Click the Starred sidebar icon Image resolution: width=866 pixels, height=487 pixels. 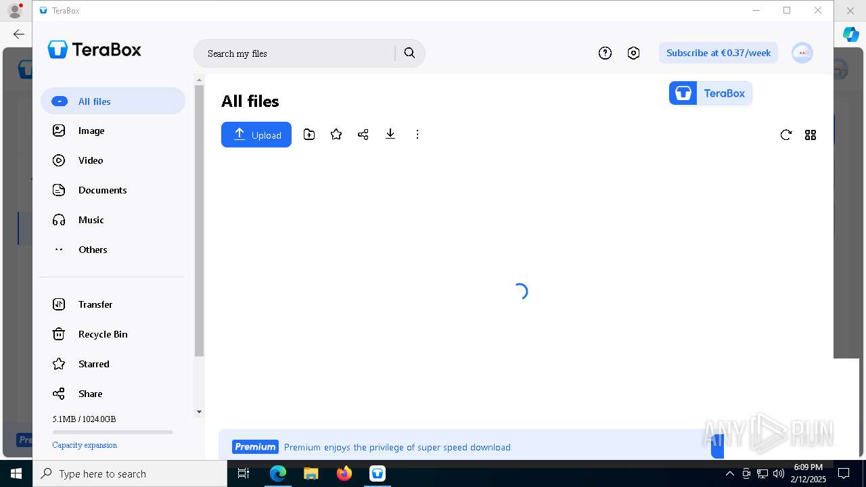(x=59, y=364)
